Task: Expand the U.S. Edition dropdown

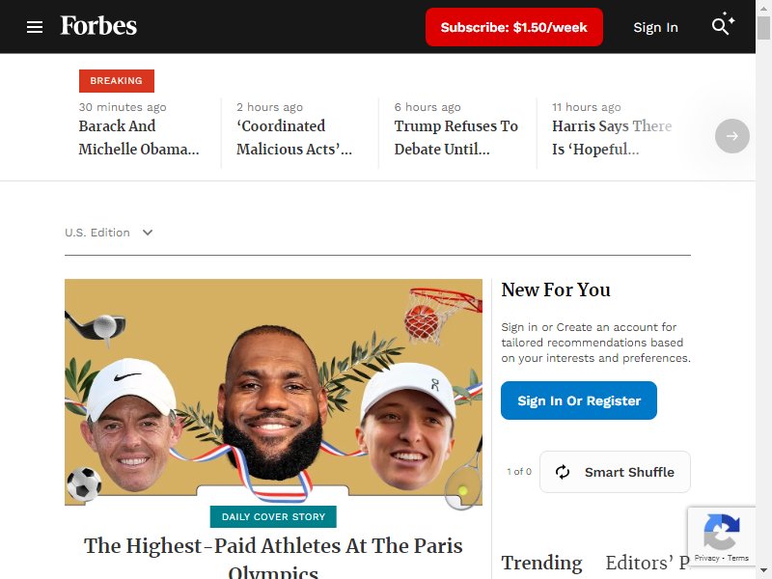Action: tap(109, 233)
